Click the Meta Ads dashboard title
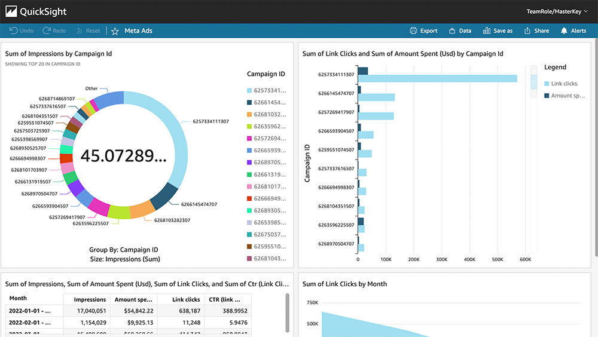The image size is (598, 337). point(138,31)
